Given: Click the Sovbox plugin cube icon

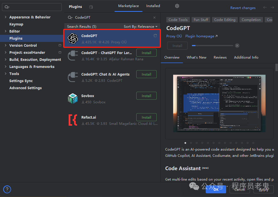Looking at the screenshot, I should 73,98.
